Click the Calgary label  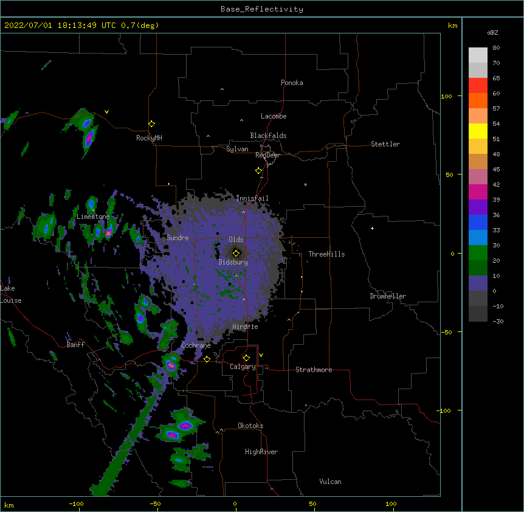[243, 367]
